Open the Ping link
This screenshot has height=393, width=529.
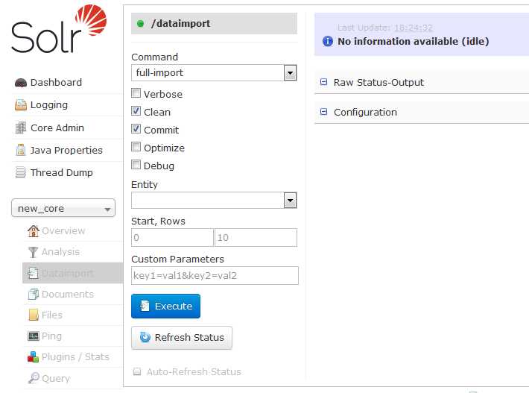(51, 336)
